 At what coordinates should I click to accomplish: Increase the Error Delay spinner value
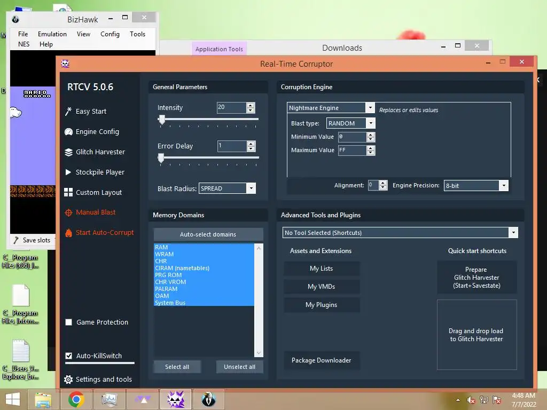point(251,144)
